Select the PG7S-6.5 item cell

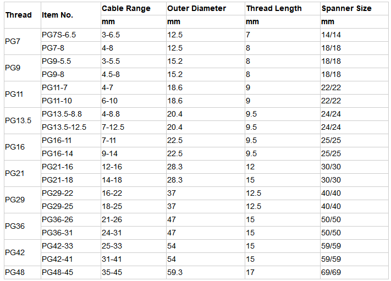pos(59,35)
